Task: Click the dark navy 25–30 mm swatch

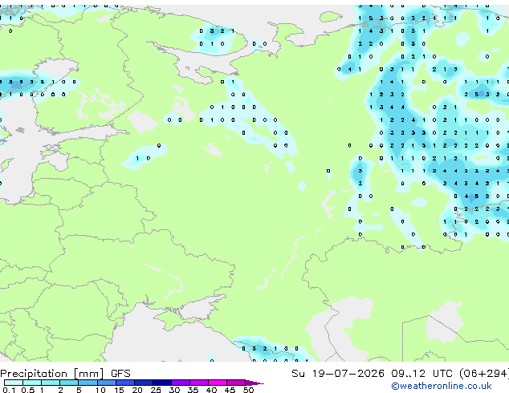Action: coord(162,383)
